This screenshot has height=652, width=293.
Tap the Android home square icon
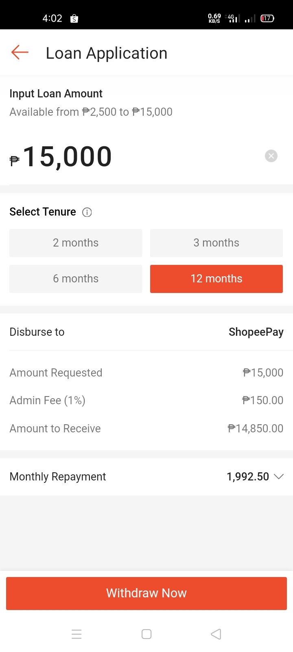[146, 634]
